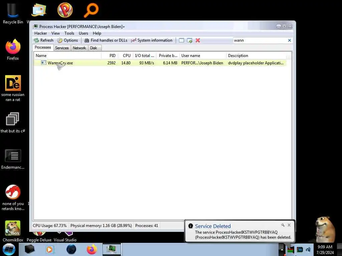Open Firefox from the taskbar
Image resolution: width=342 pixels, height=256 pixels.
pos(92,249)
